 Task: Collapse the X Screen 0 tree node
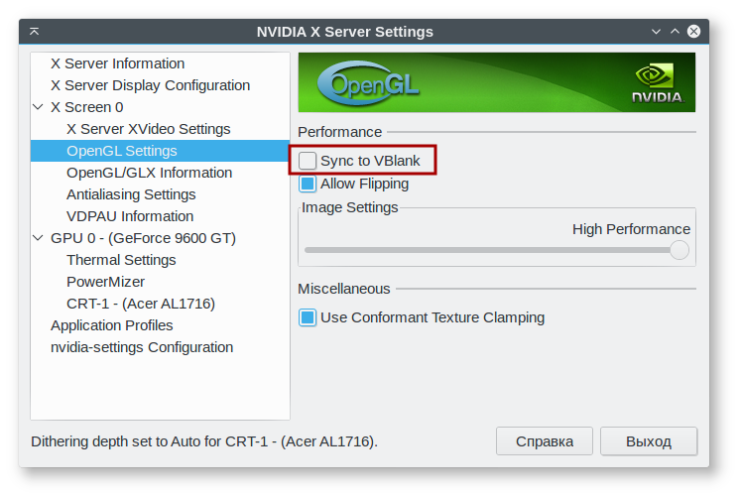(39, 107)
